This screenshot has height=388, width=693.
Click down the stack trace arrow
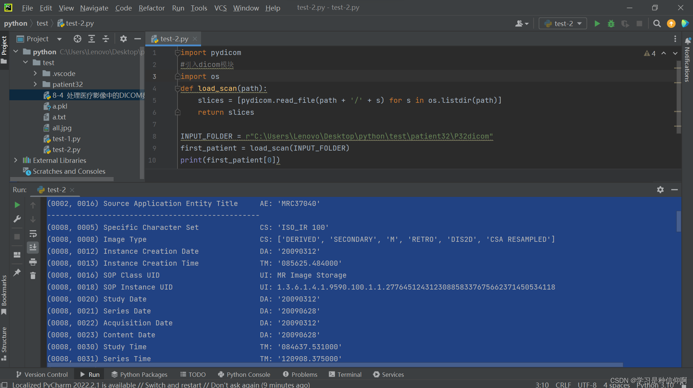tap(33, 219)
